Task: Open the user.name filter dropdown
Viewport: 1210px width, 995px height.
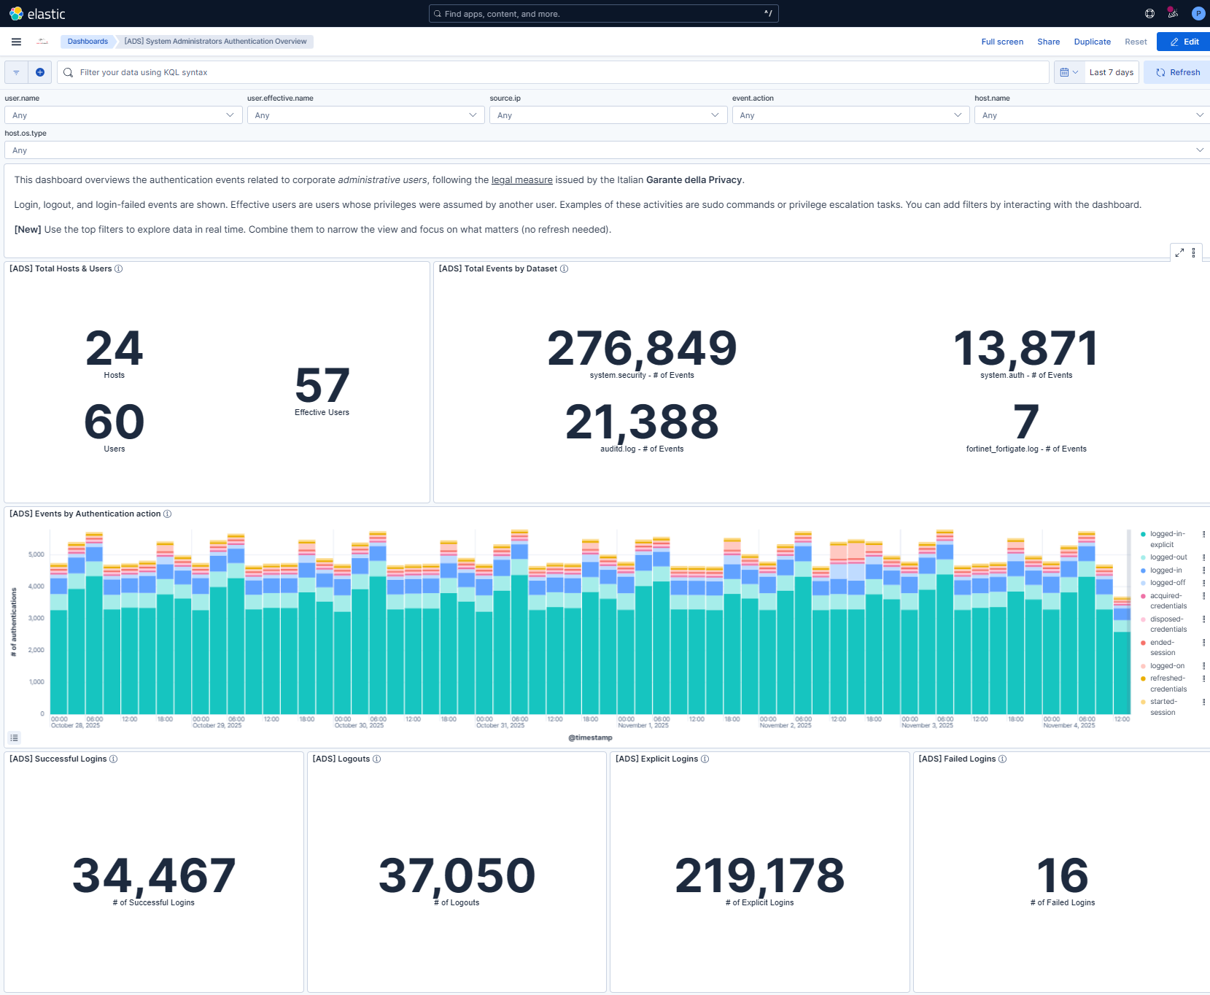Action: point(123,115)
